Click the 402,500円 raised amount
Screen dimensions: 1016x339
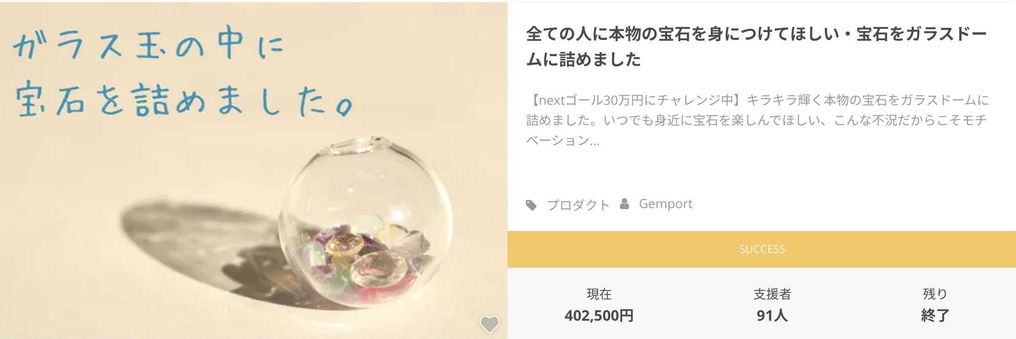pos(599,316)
